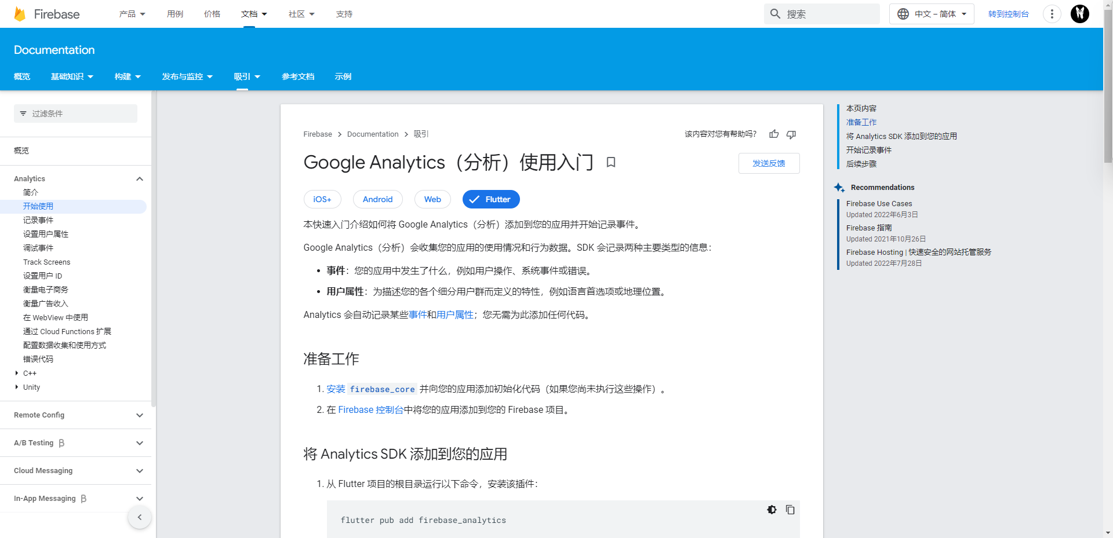Screen dimensions: 1113x538
Task: Open the user account avatar
Action: coord(1080,14)
